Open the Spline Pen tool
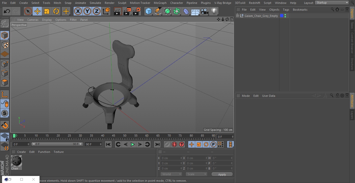Screen dimensions: 355x183 [x=158, y=11]
